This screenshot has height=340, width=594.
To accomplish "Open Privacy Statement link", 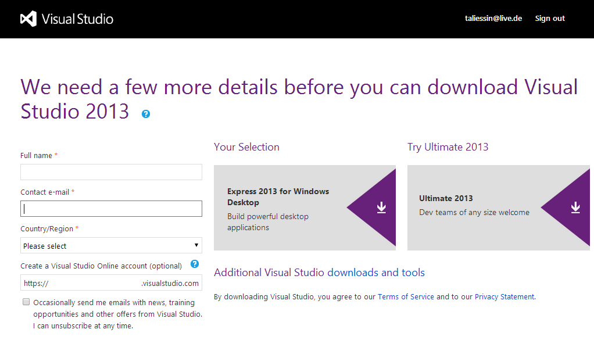I will click(x=505, y=297).
